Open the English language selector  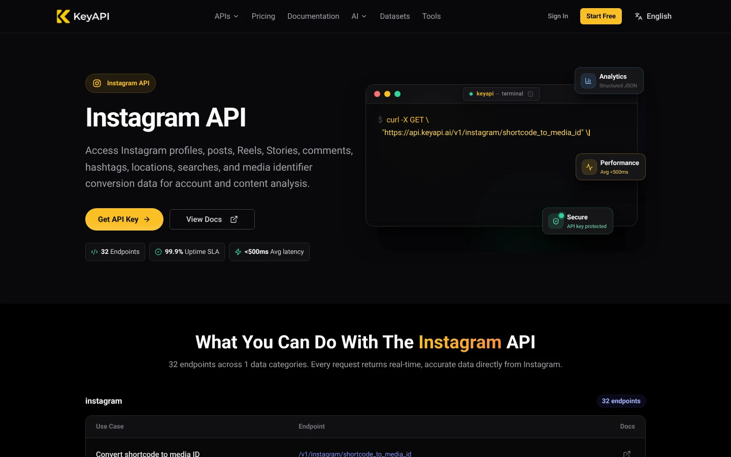(653, 16)
